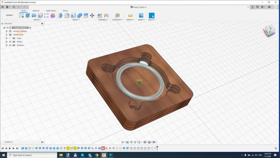The image size is (280, 158).
Task: Switch to the Surface tab
Action: click(36, 11)
